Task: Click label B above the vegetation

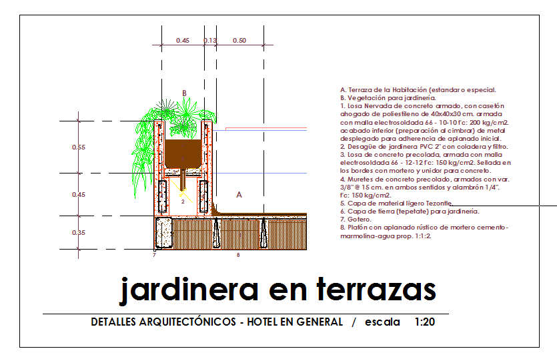Action: click(x=184, y=93)
